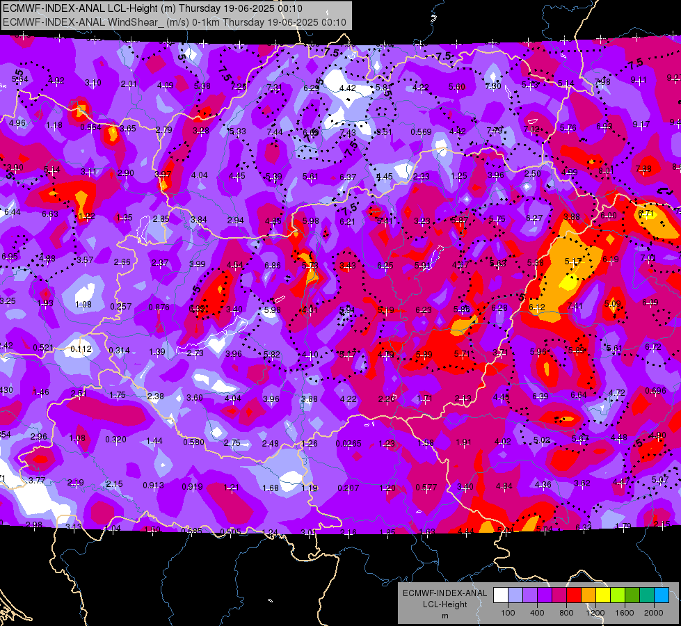Click wind shear value 8.01

coord(607,170)
